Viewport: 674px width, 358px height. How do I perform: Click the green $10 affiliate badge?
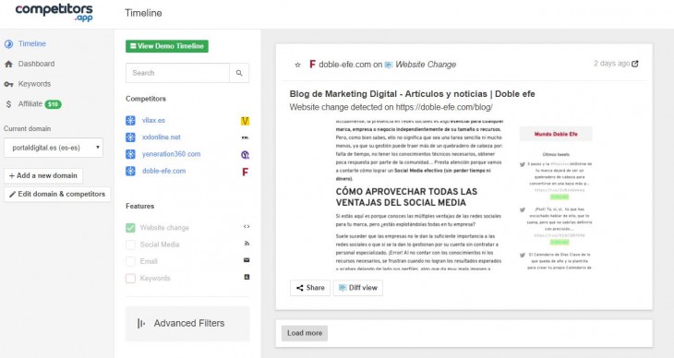pos(54,104)
